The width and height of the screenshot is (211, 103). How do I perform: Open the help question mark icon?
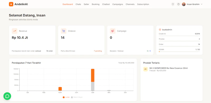click(x=179, y=4)
